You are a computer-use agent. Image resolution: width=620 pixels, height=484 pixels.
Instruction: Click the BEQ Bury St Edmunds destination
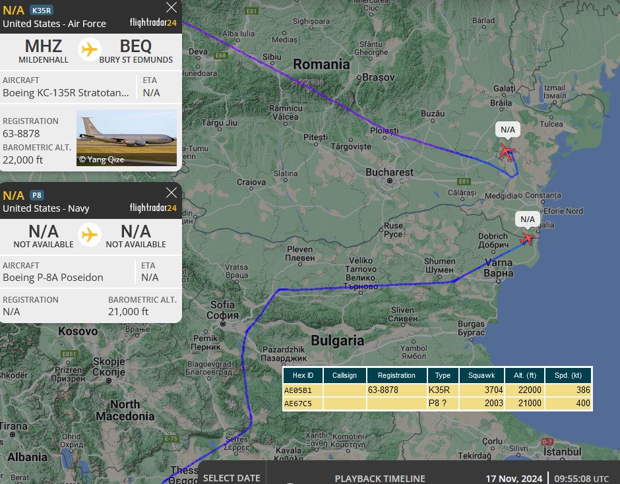136,51
